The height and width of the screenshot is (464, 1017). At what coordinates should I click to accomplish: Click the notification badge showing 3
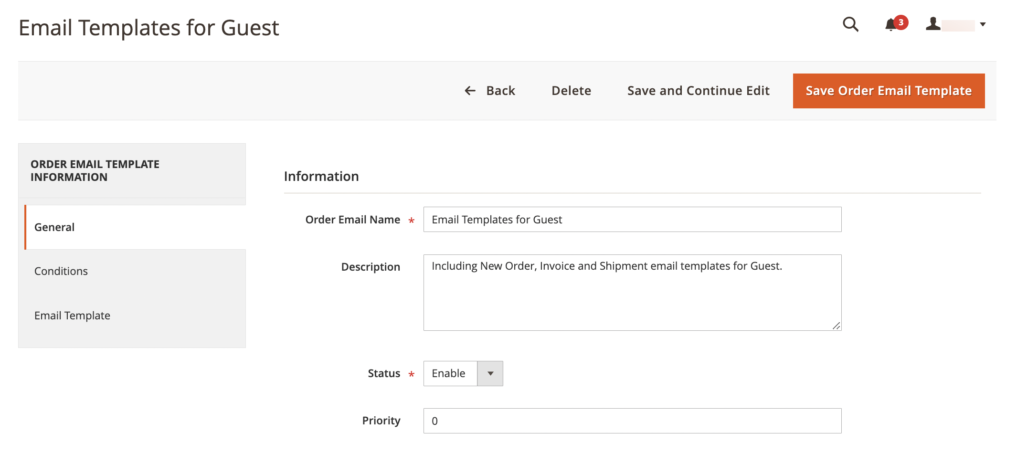click(x=900, y=22)
